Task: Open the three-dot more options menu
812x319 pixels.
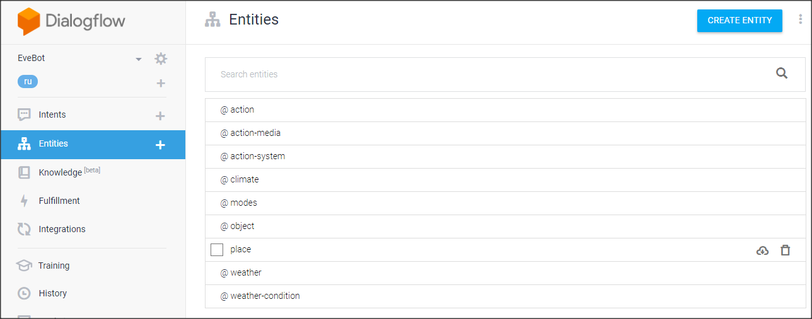Action: tap(801, 20)
